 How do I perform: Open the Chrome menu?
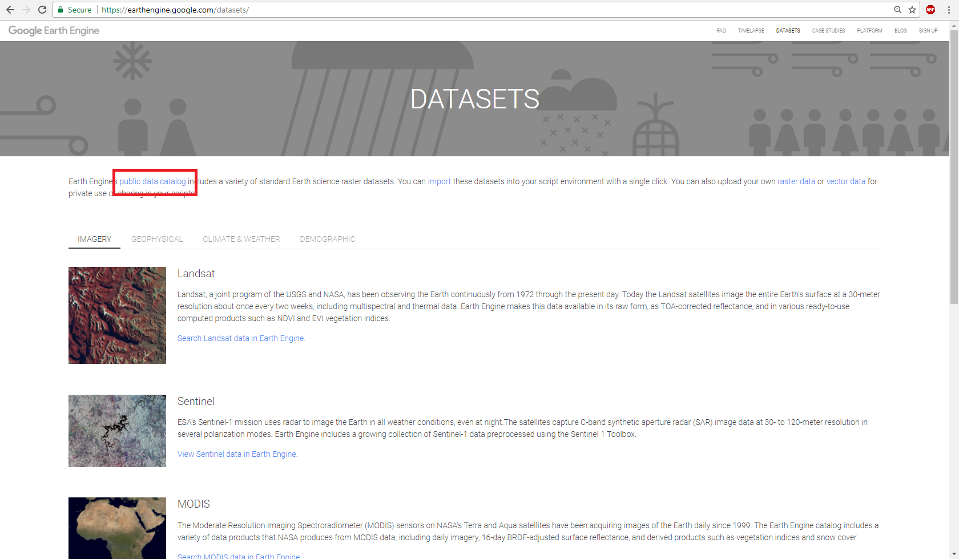pos(949,10)
